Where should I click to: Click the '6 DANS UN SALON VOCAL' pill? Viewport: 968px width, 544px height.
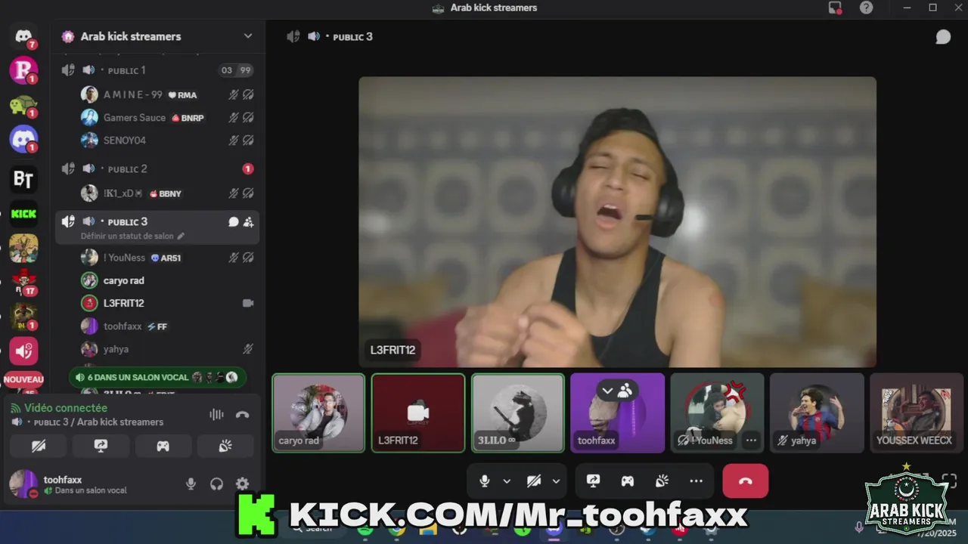click(x=157, y=377)
